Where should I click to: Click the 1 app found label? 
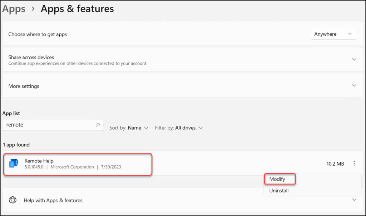pos(16,145)
